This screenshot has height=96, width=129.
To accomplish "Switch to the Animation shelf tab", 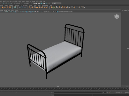I will tap(11, 5).
